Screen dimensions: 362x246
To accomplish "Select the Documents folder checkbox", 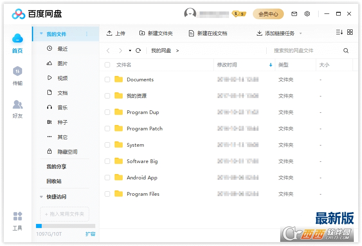I will pyautogui.click(x=107, y=80).
